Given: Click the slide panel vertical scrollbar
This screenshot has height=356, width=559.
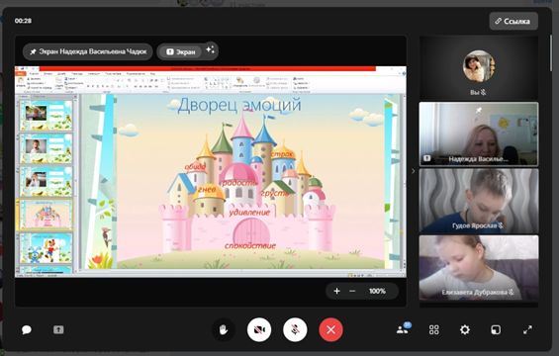Looking at the screenshot, I should [75, 184].
